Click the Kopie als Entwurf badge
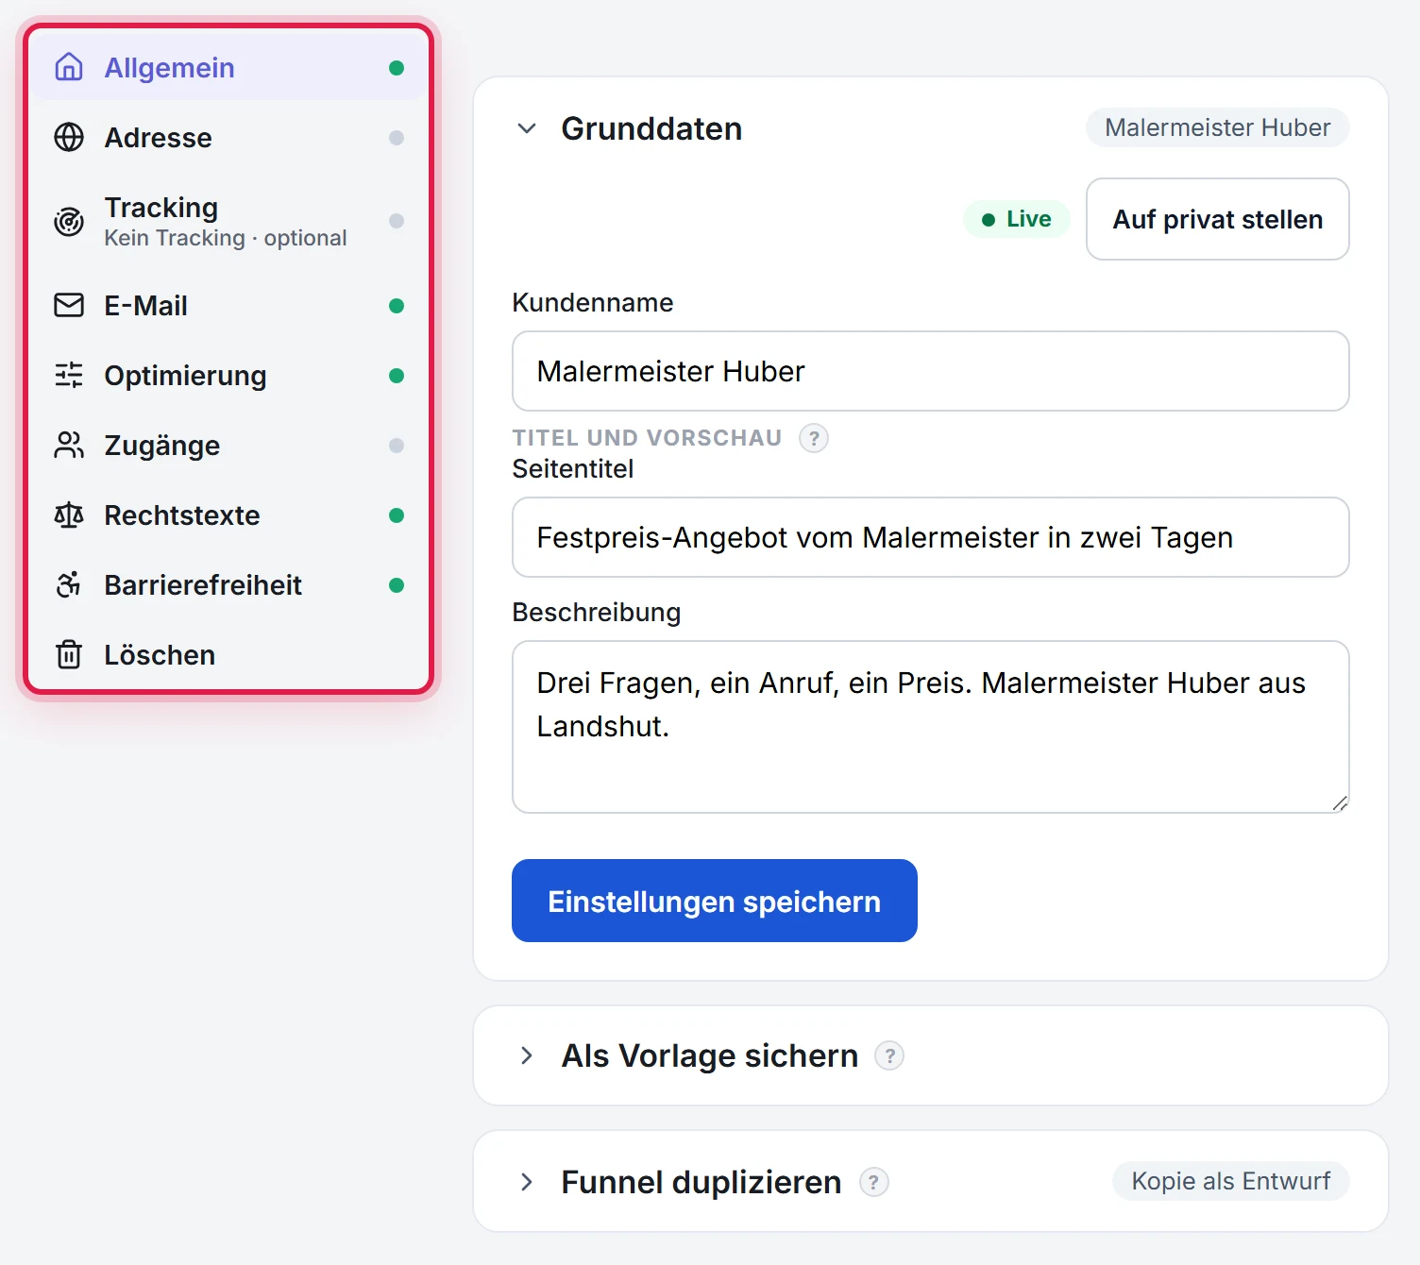Image resolution: width=1420 pixels, height=1265 pixels. [x=1231, y=1181]
